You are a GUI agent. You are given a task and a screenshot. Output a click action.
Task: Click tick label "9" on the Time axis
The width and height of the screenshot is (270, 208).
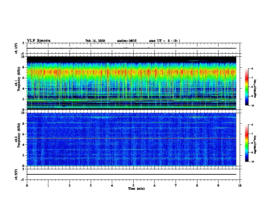click(218, 186)
